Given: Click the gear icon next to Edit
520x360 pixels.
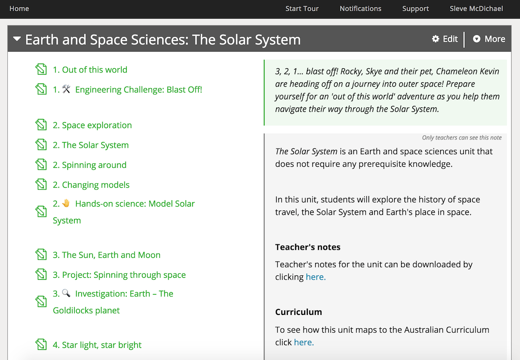Looking at the screenshot, I should (435, 39).
